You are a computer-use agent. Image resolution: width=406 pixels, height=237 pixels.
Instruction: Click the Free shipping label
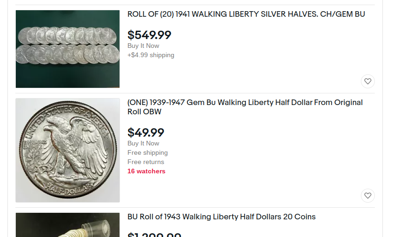click(147, 152)
